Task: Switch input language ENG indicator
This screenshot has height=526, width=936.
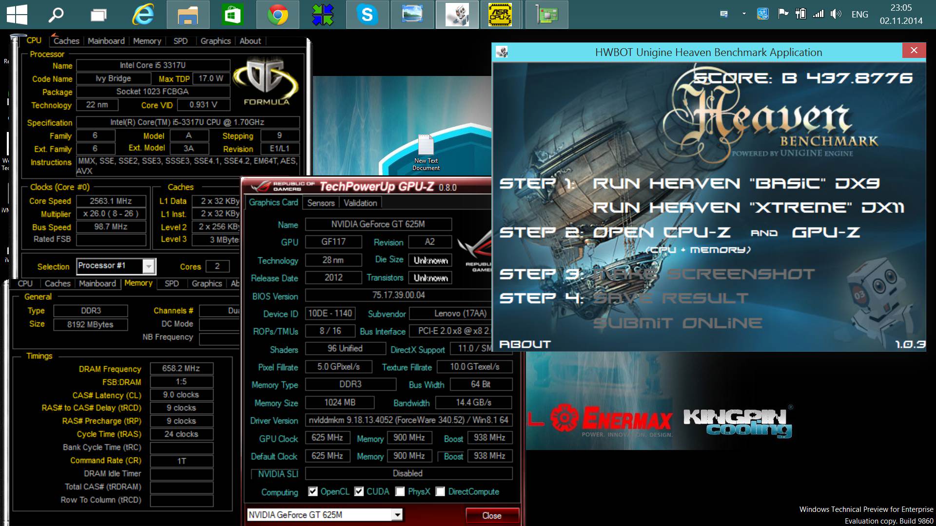Action: (x=859, y=15)
